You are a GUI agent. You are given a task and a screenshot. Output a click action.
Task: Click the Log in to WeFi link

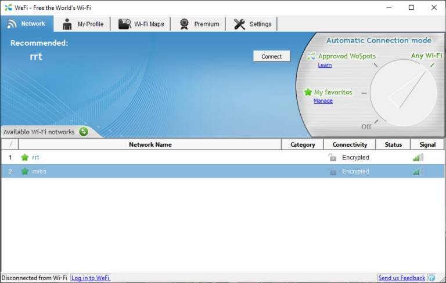[x=91, y=278]
